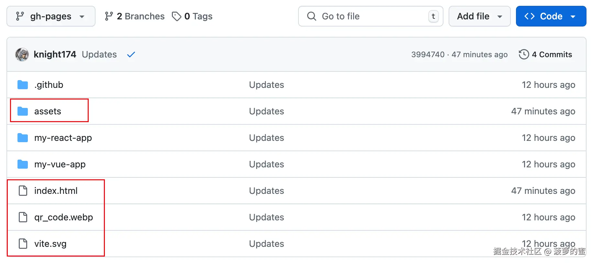
Task: Open the 4 Commits history
Action: tap(552, 55)
